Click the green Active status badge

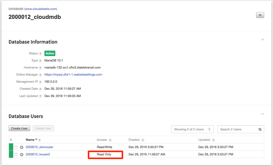[x=50, y=53]
